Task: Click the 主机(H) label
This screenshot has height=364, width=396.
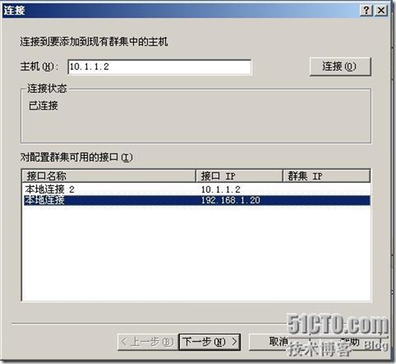Action: tap(39, 67)
